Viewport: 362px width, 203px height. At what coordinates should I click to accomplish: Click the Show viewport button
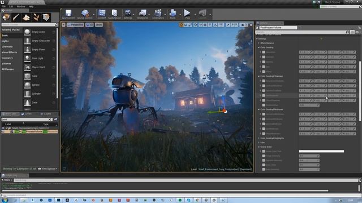pyautogui.click(x=99, y=25)
